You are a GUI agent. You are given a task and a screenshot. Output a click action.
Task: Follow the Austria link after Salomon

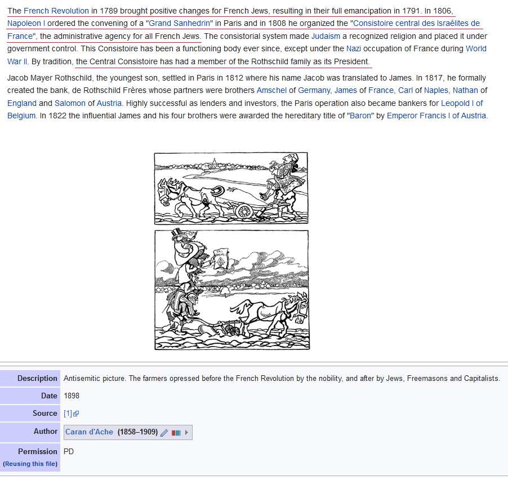109,103
